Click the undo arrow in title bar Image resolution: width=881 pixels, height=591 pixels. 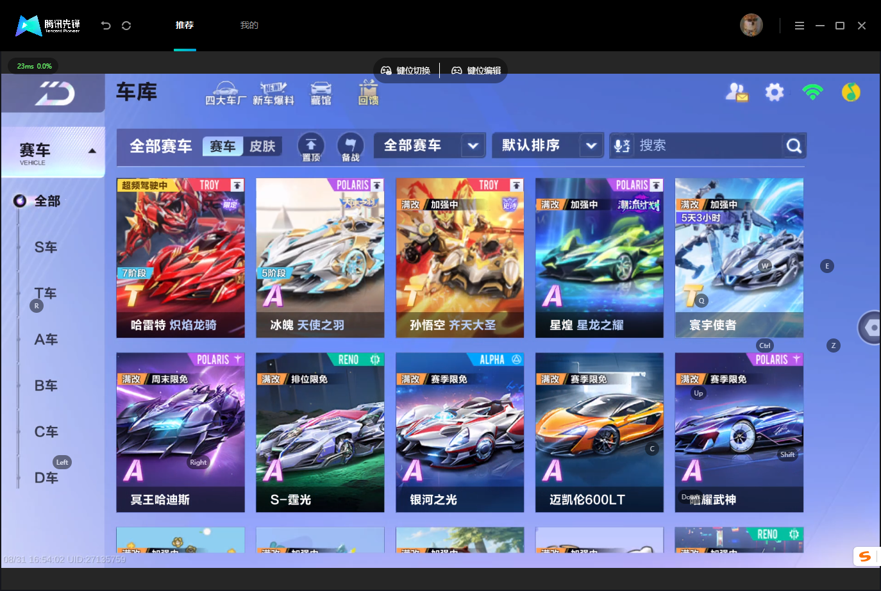(106, 26)
